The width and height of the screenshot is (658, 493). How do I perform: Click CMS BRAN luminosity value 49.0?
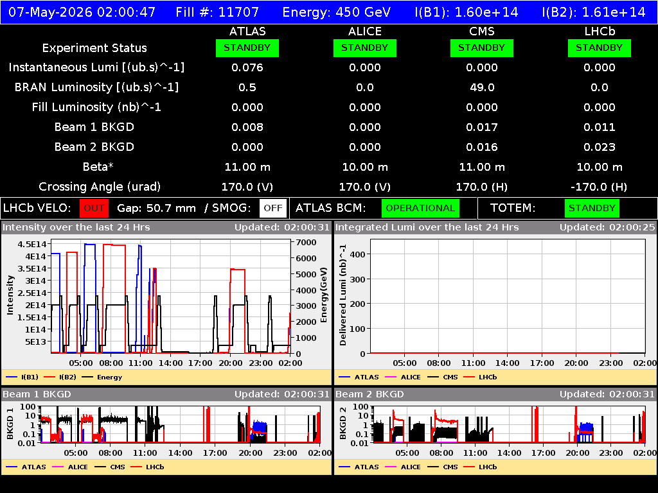coord(482,87)
